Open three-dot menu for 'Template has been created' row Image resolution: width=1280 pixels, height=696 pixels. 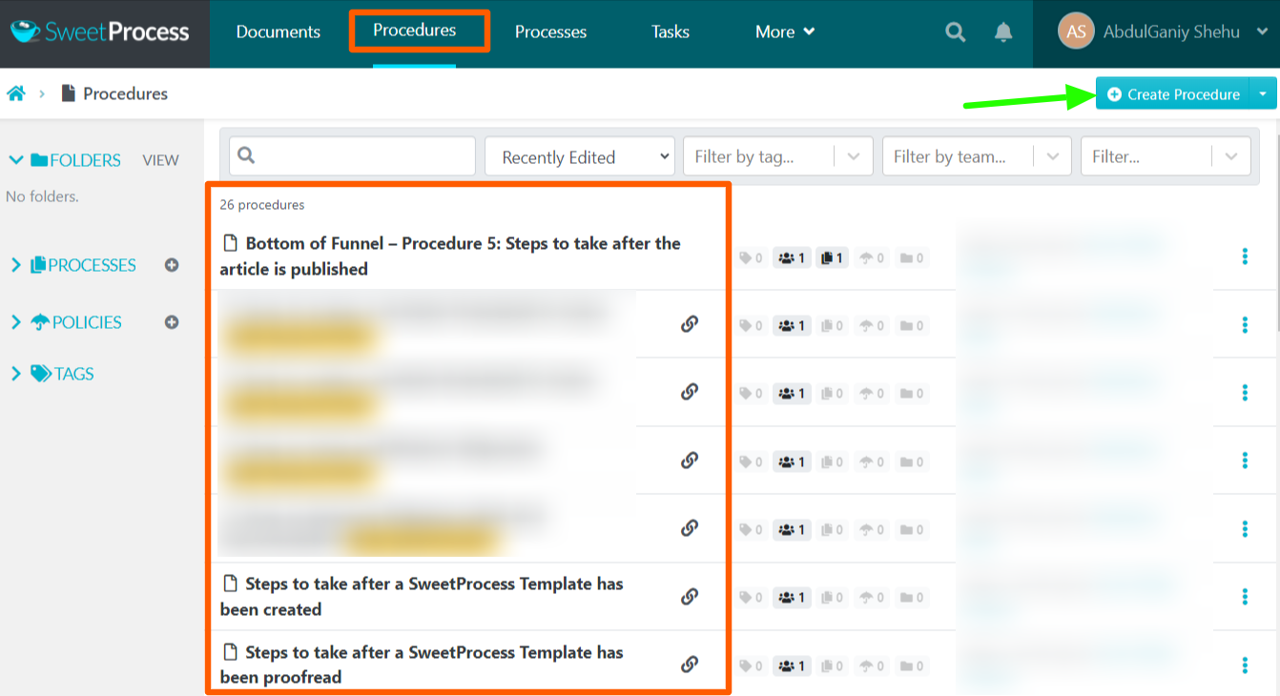[1245, 597]
